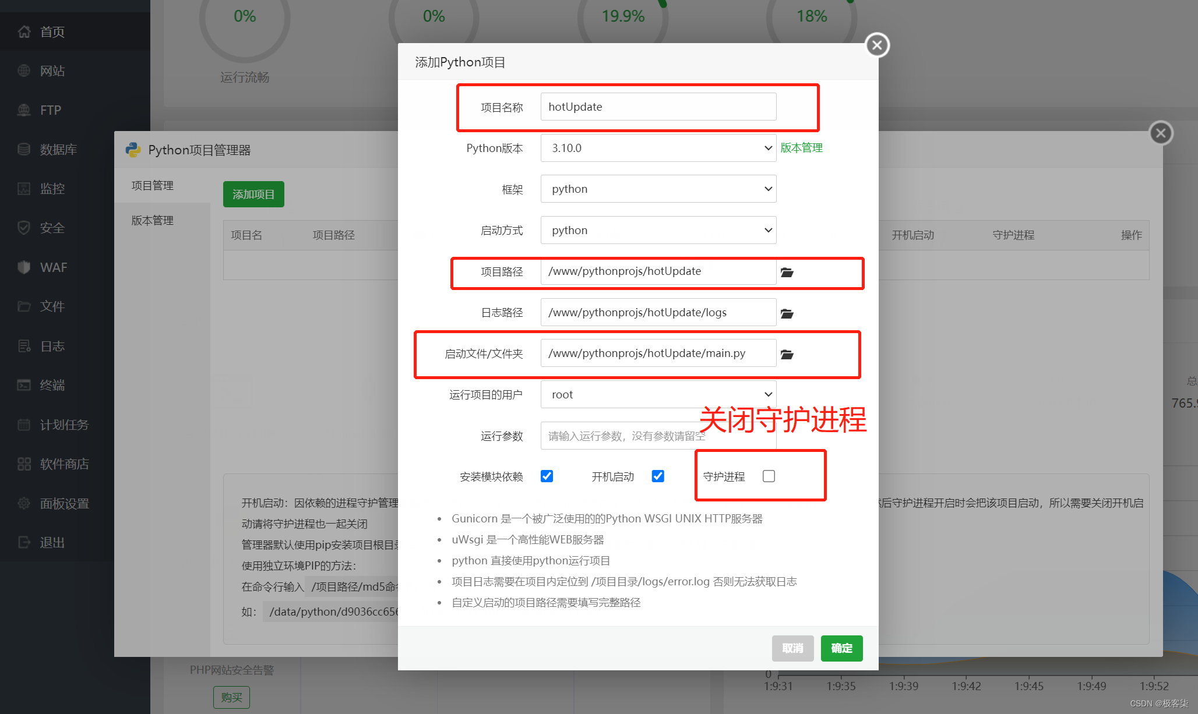This screenshot has width=1198, height=714.
Task: Click the 项目名 column header
Action: (x=246, y=235)
